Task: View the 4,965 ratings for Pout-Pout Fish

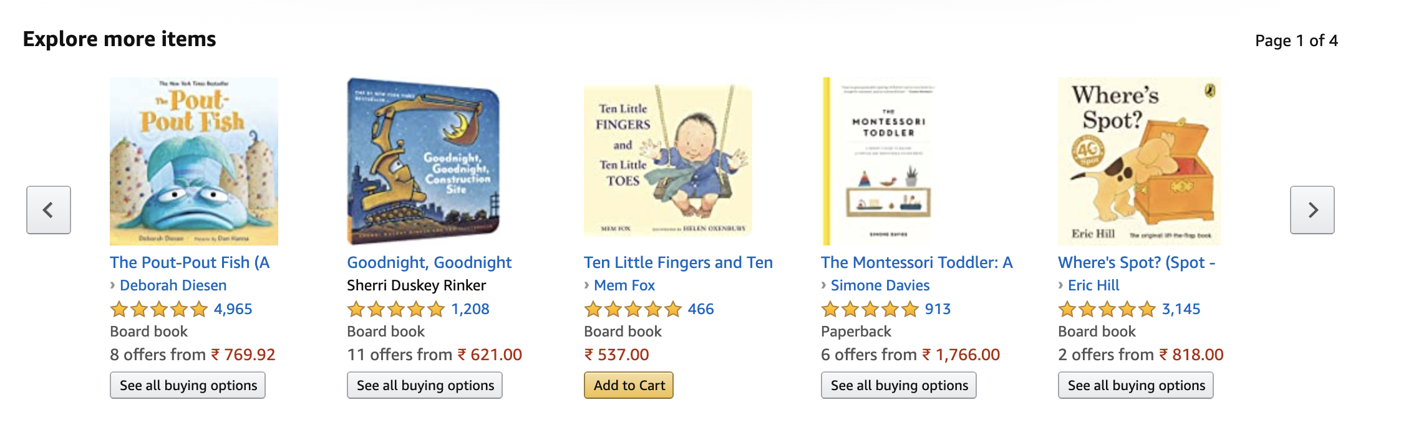Action: pos(233,309)
